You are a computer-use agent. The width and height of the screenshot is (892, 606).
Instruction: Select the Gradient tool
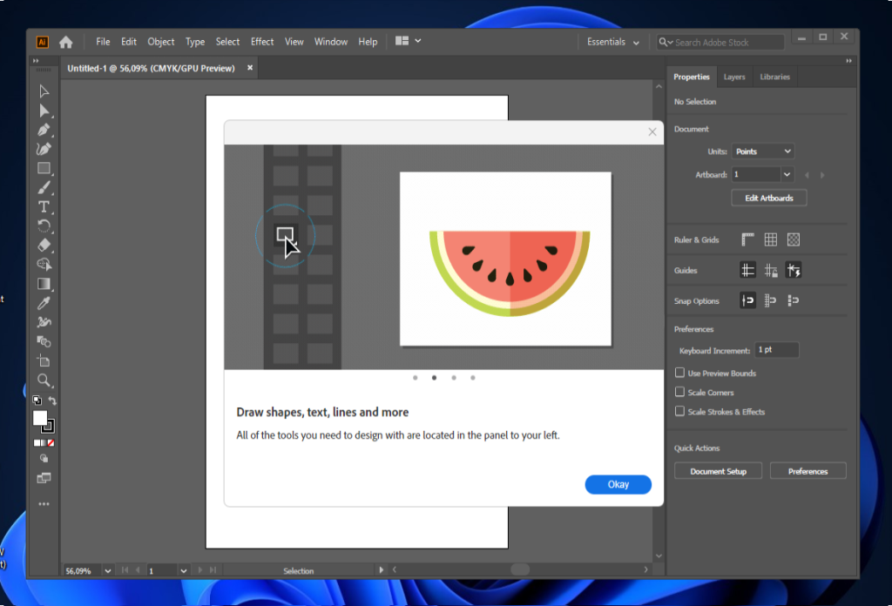44,284
